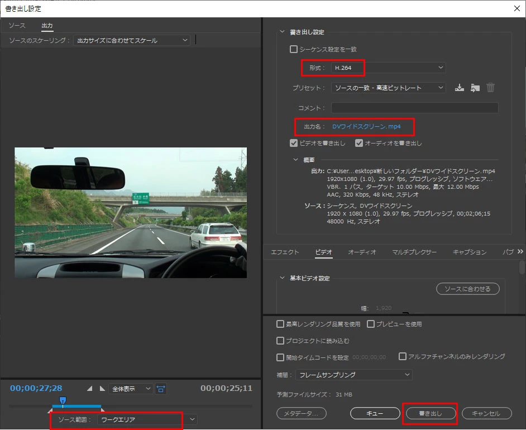Click the 書き出し export button
Image resolution: width=526 pixels, height=430 pixels.
[431, 413]
